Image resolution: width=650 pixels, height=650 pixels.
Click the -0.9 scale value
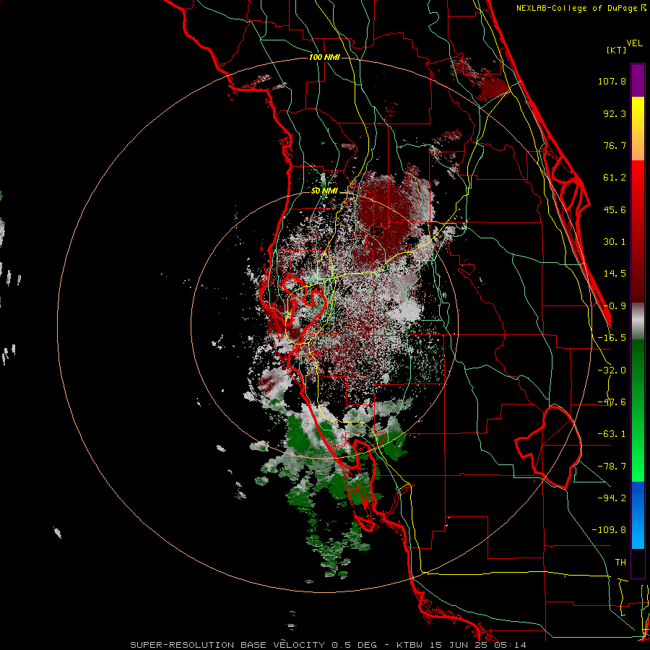(x=615, y=306)
